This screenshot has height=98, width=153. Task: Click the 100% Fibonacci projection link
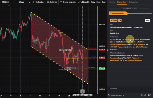click(x=123, y=47)
